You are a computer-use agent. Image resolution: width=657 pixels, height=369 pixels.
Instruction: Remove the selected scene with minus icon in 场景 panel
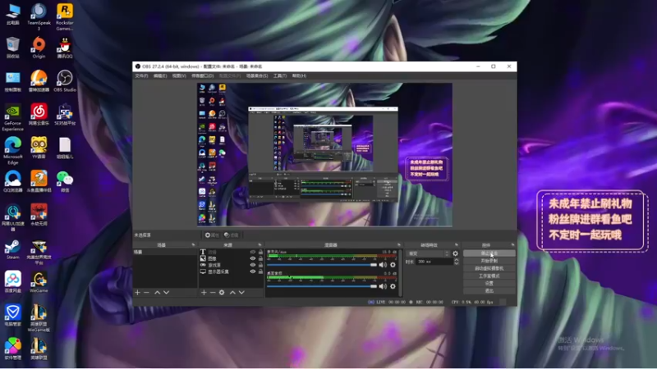(x=146, y=293)
